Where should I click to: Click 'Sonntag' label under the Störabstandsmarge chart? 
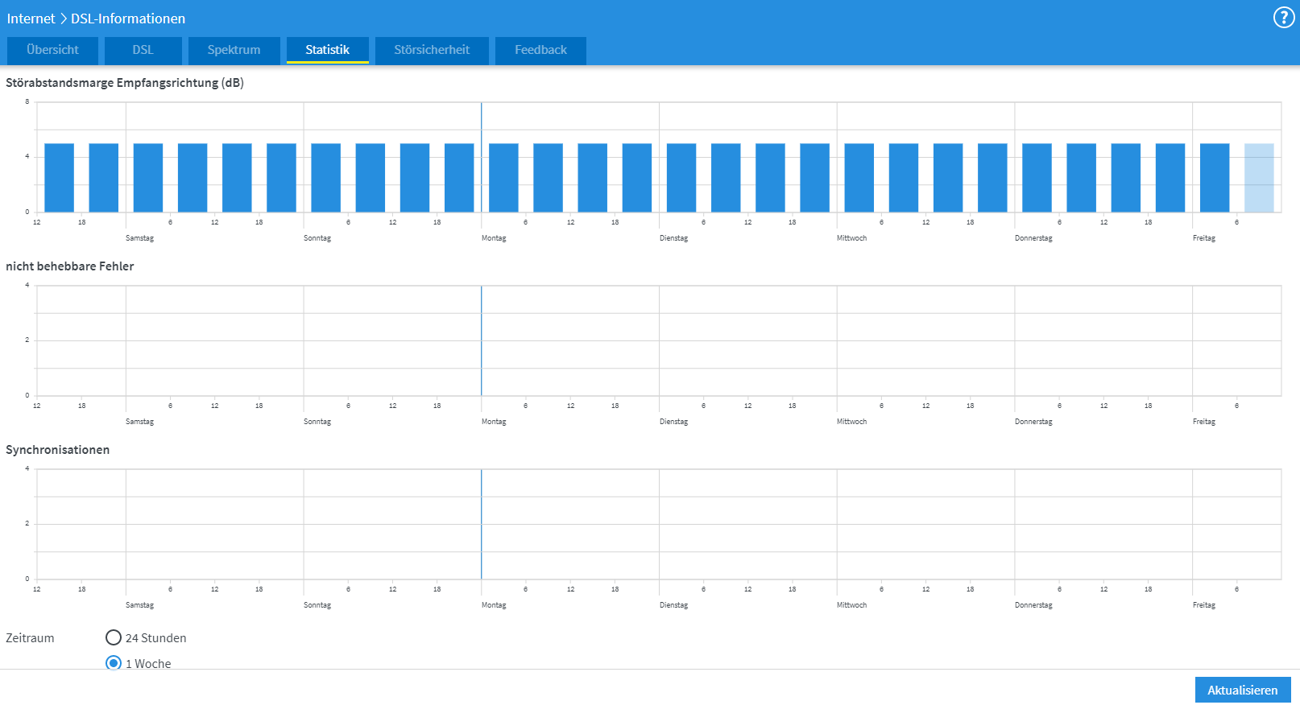(317, 238)
